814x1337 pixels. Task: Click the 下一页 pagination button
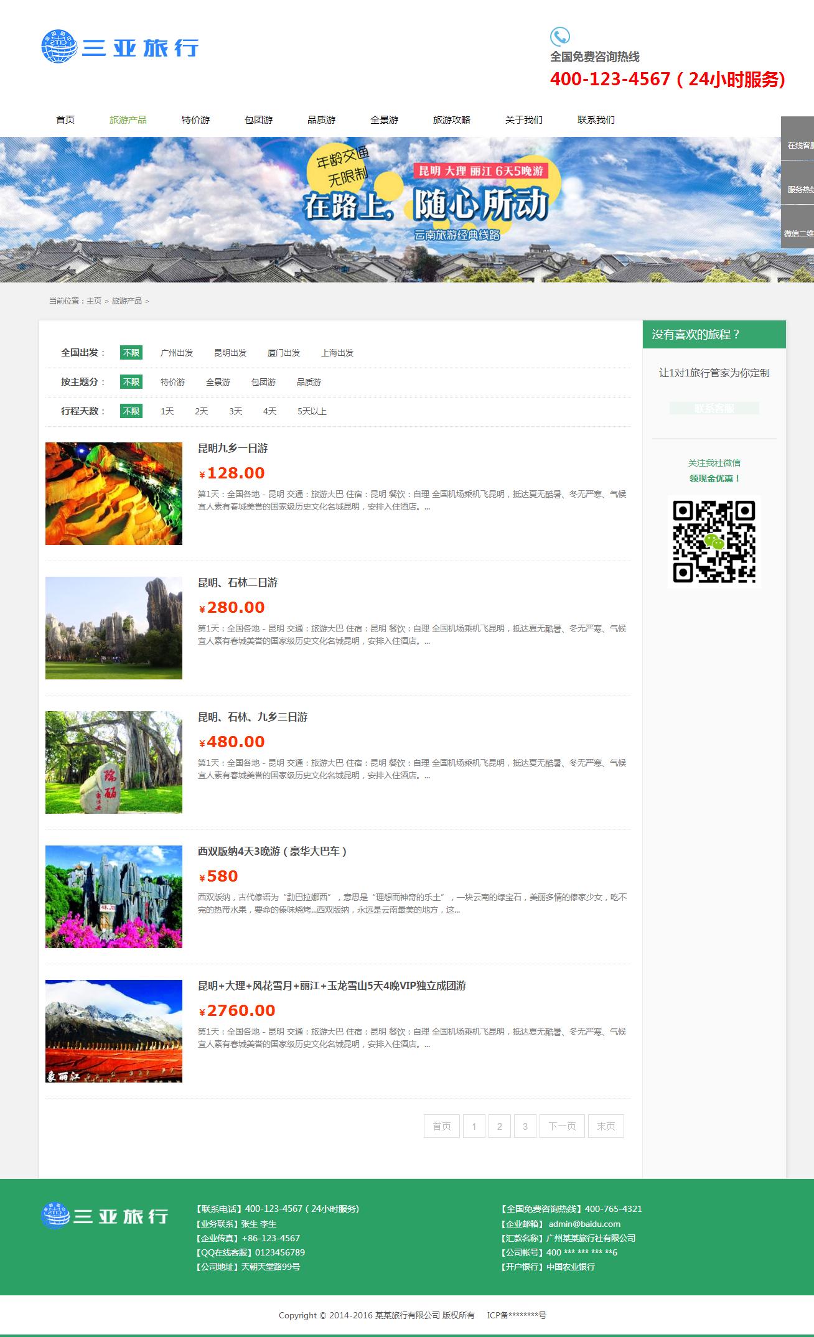[x=561, y=1126]
